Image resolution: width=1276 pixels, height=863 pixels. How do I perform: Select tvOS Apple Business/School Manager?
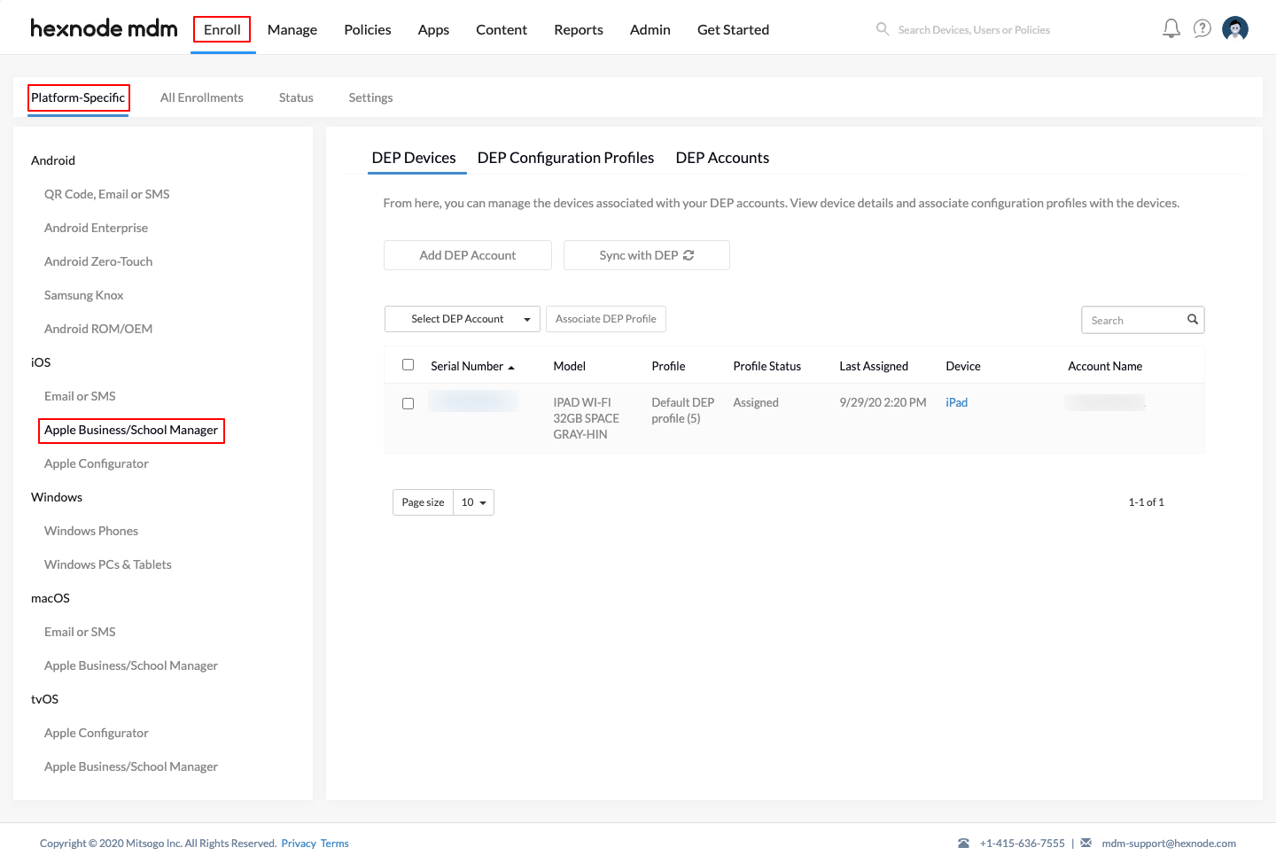click(x=131, y=766)
